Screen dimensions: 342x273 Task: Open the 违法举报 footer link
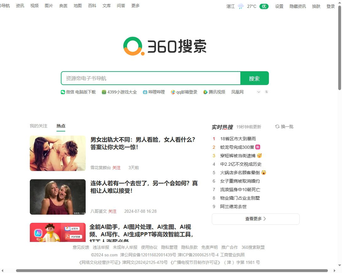(x=101, y=247)
